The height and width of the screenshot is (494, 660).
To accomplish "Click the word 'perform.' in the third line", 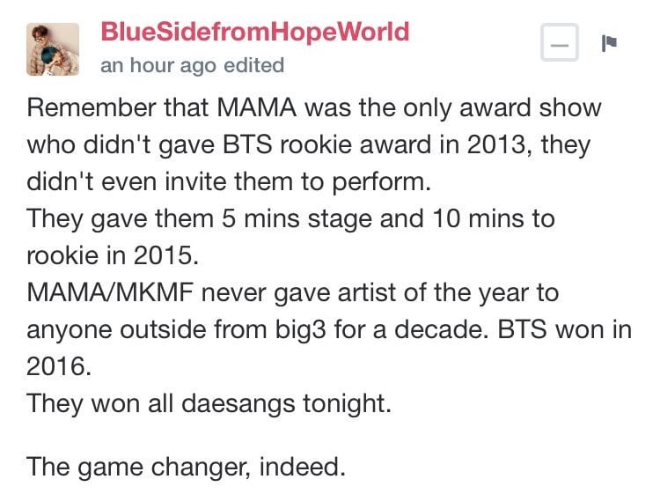I will [381, 182].
